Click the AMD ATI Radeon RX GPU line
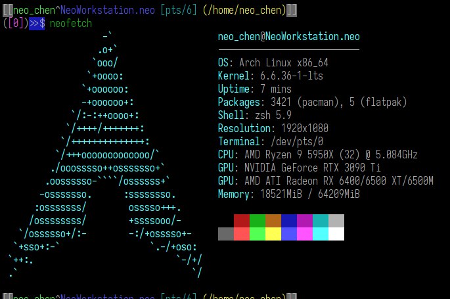Image resolution: width=450 pixels, height=299 pixels. point(326,181)
